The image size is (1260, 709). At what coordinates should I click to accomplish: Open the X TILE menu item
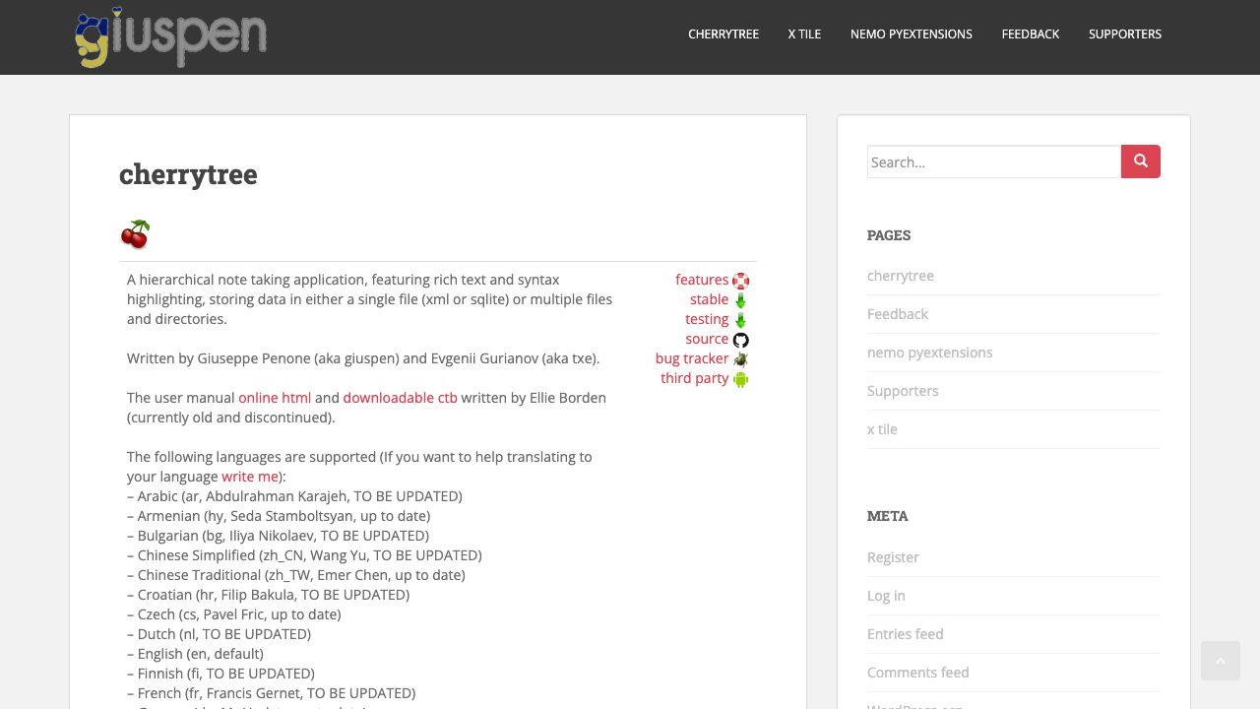[x=804, y=33]
